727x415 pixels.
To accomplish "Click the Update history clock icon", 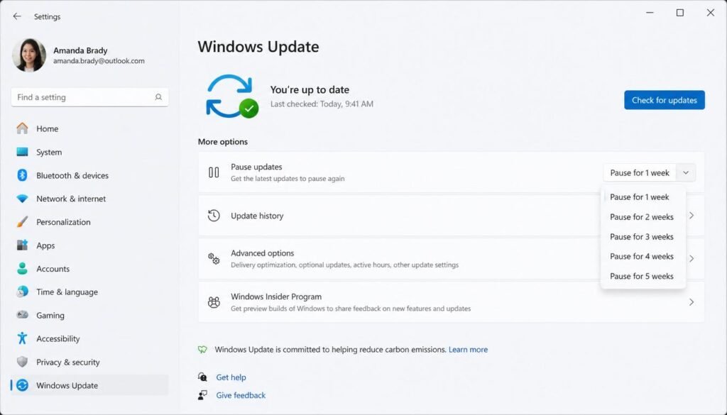I will [x=214, y=216].
